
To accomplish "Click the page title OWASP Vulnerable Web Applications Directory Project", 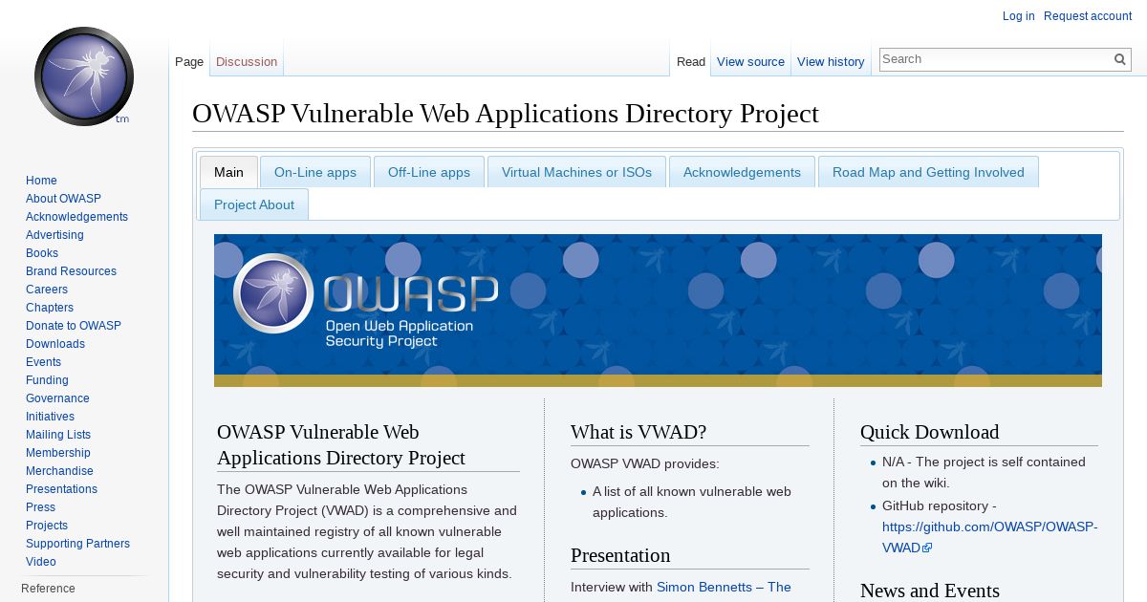I will click(x=506, y=114).
